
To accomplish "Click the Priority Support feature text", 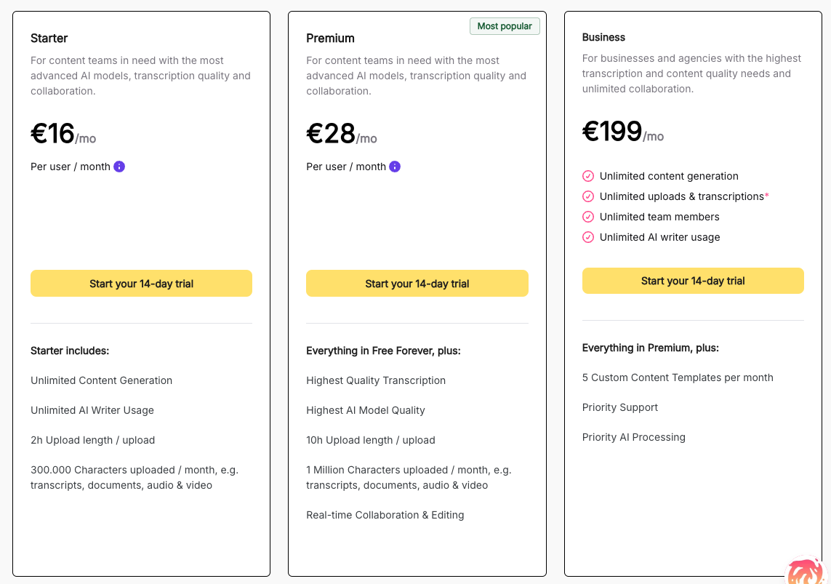I will pyautogui.click(x=620, y=407).
